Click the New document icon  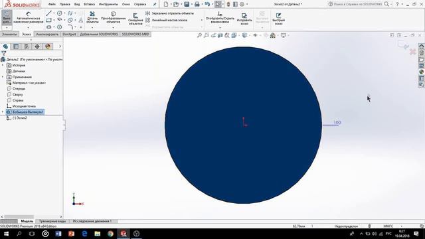pos(166,4)
